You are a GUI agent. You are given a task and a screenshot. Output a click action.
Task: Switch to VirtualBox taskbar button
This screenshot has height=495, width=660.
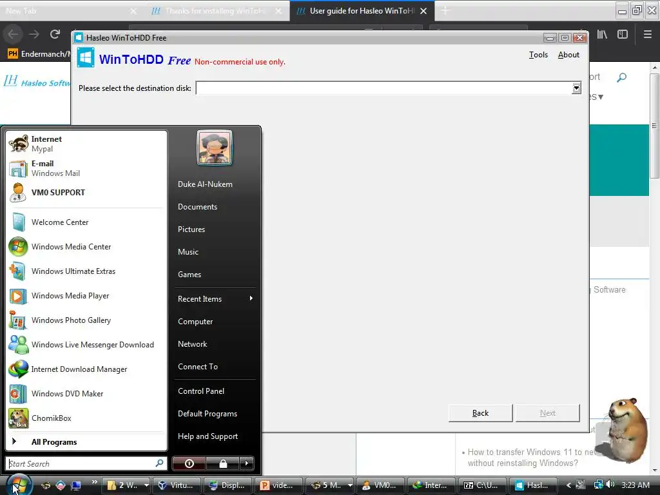tap(176, 485)
